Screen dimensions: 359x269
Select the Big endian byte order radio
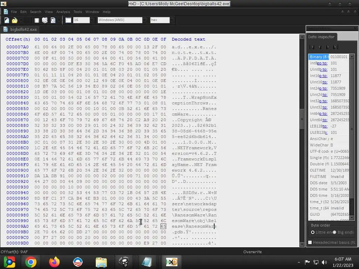coord(334,232)
